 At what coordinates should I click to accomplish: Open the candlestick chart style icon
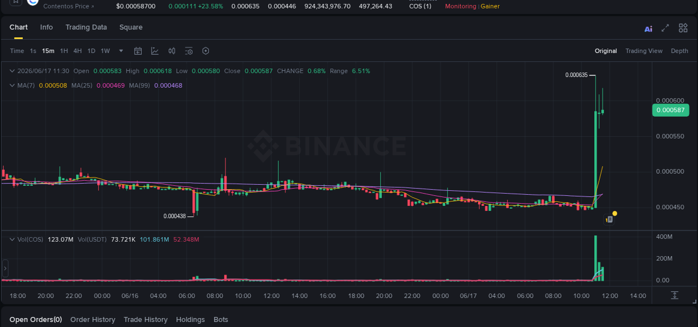tap(172, 51)
